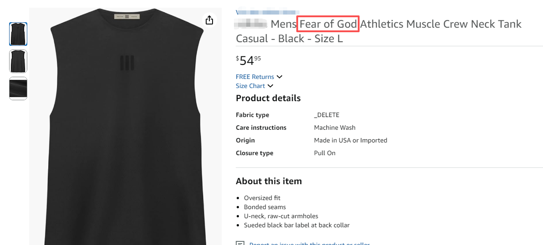Click the report an issue link
This screenshot has height=245, width=543.
pyautogui.click(x=310, y=244)
